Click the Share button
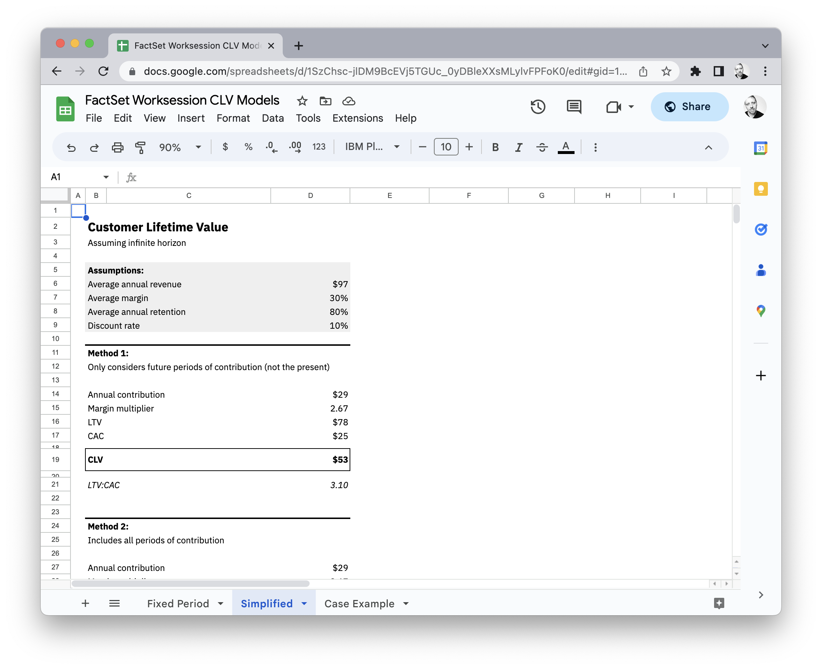 tap(689, 107)
